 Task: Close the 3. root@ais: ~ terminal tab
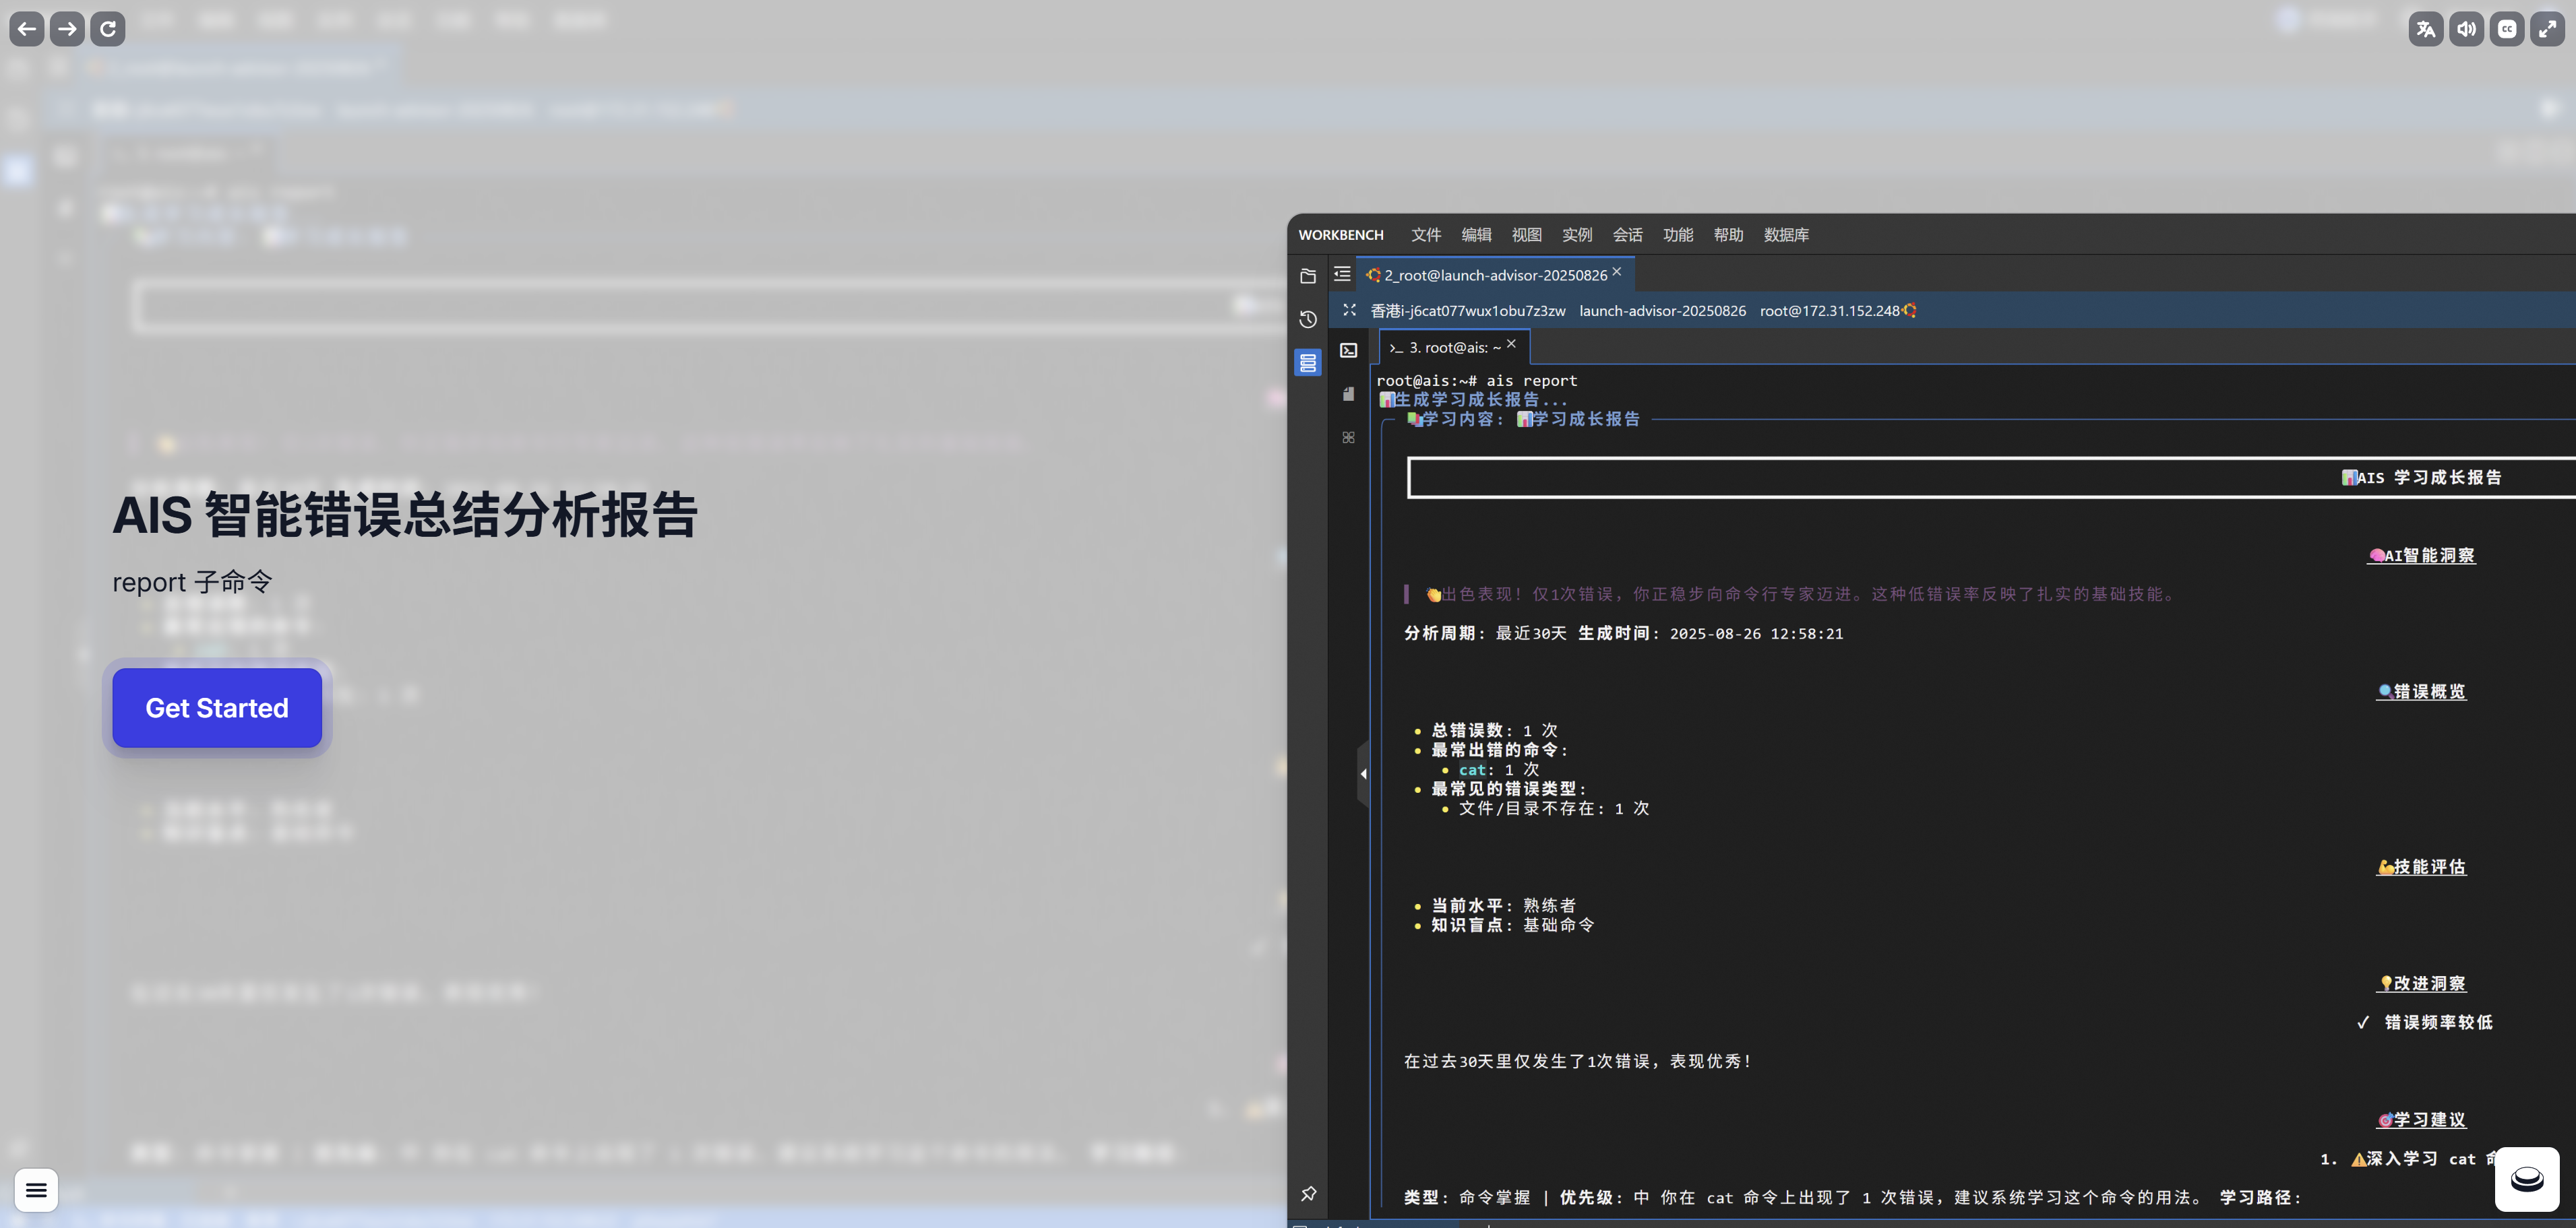1511,344
